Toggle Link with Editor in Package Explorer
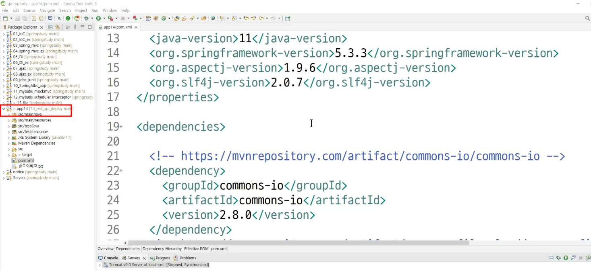This screenshot has width=591, height=271. pyautogui.click(x=57, y=27)
